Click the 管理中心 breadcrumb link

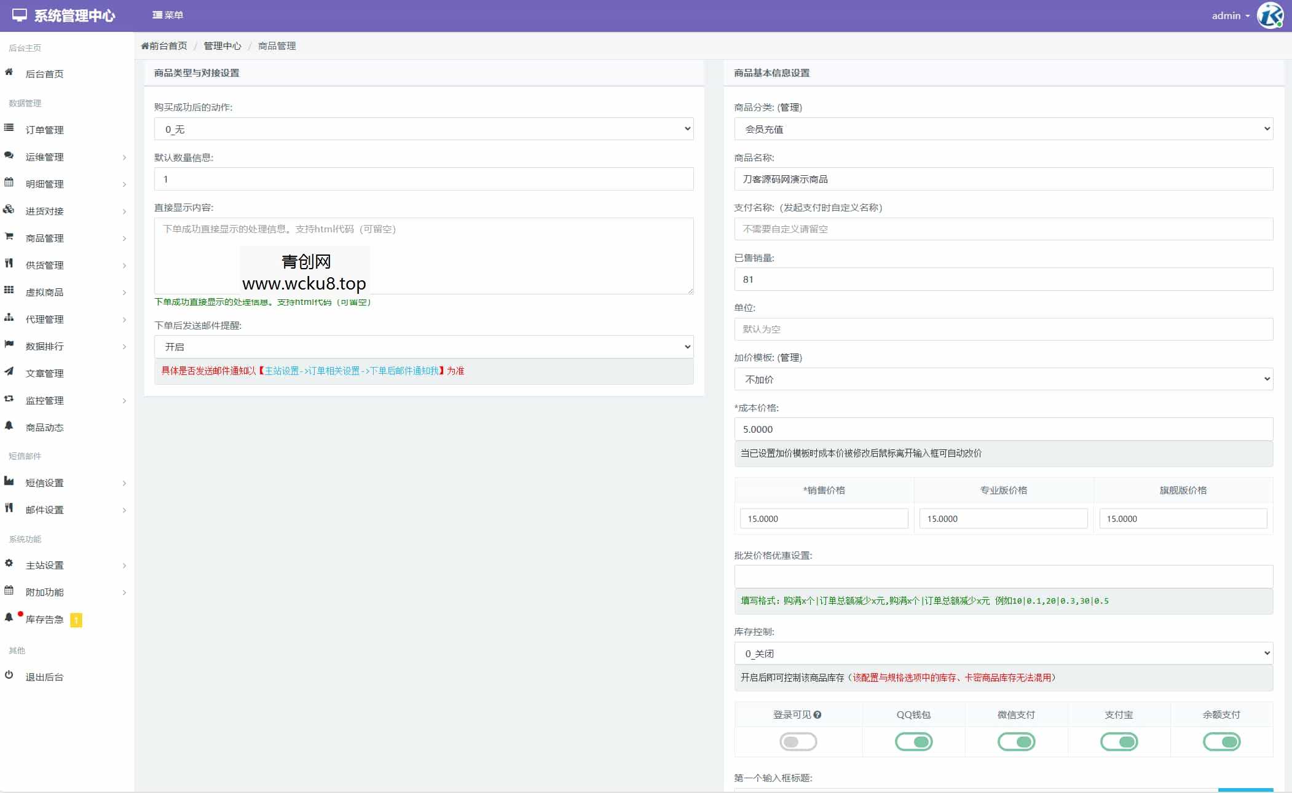point(222,46)
